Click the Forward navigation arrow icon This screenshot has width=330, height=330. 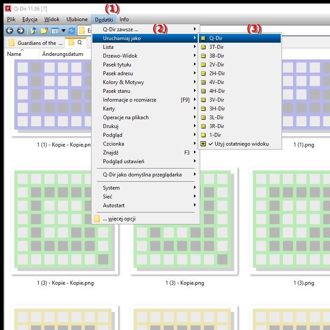tap(20, 31)
